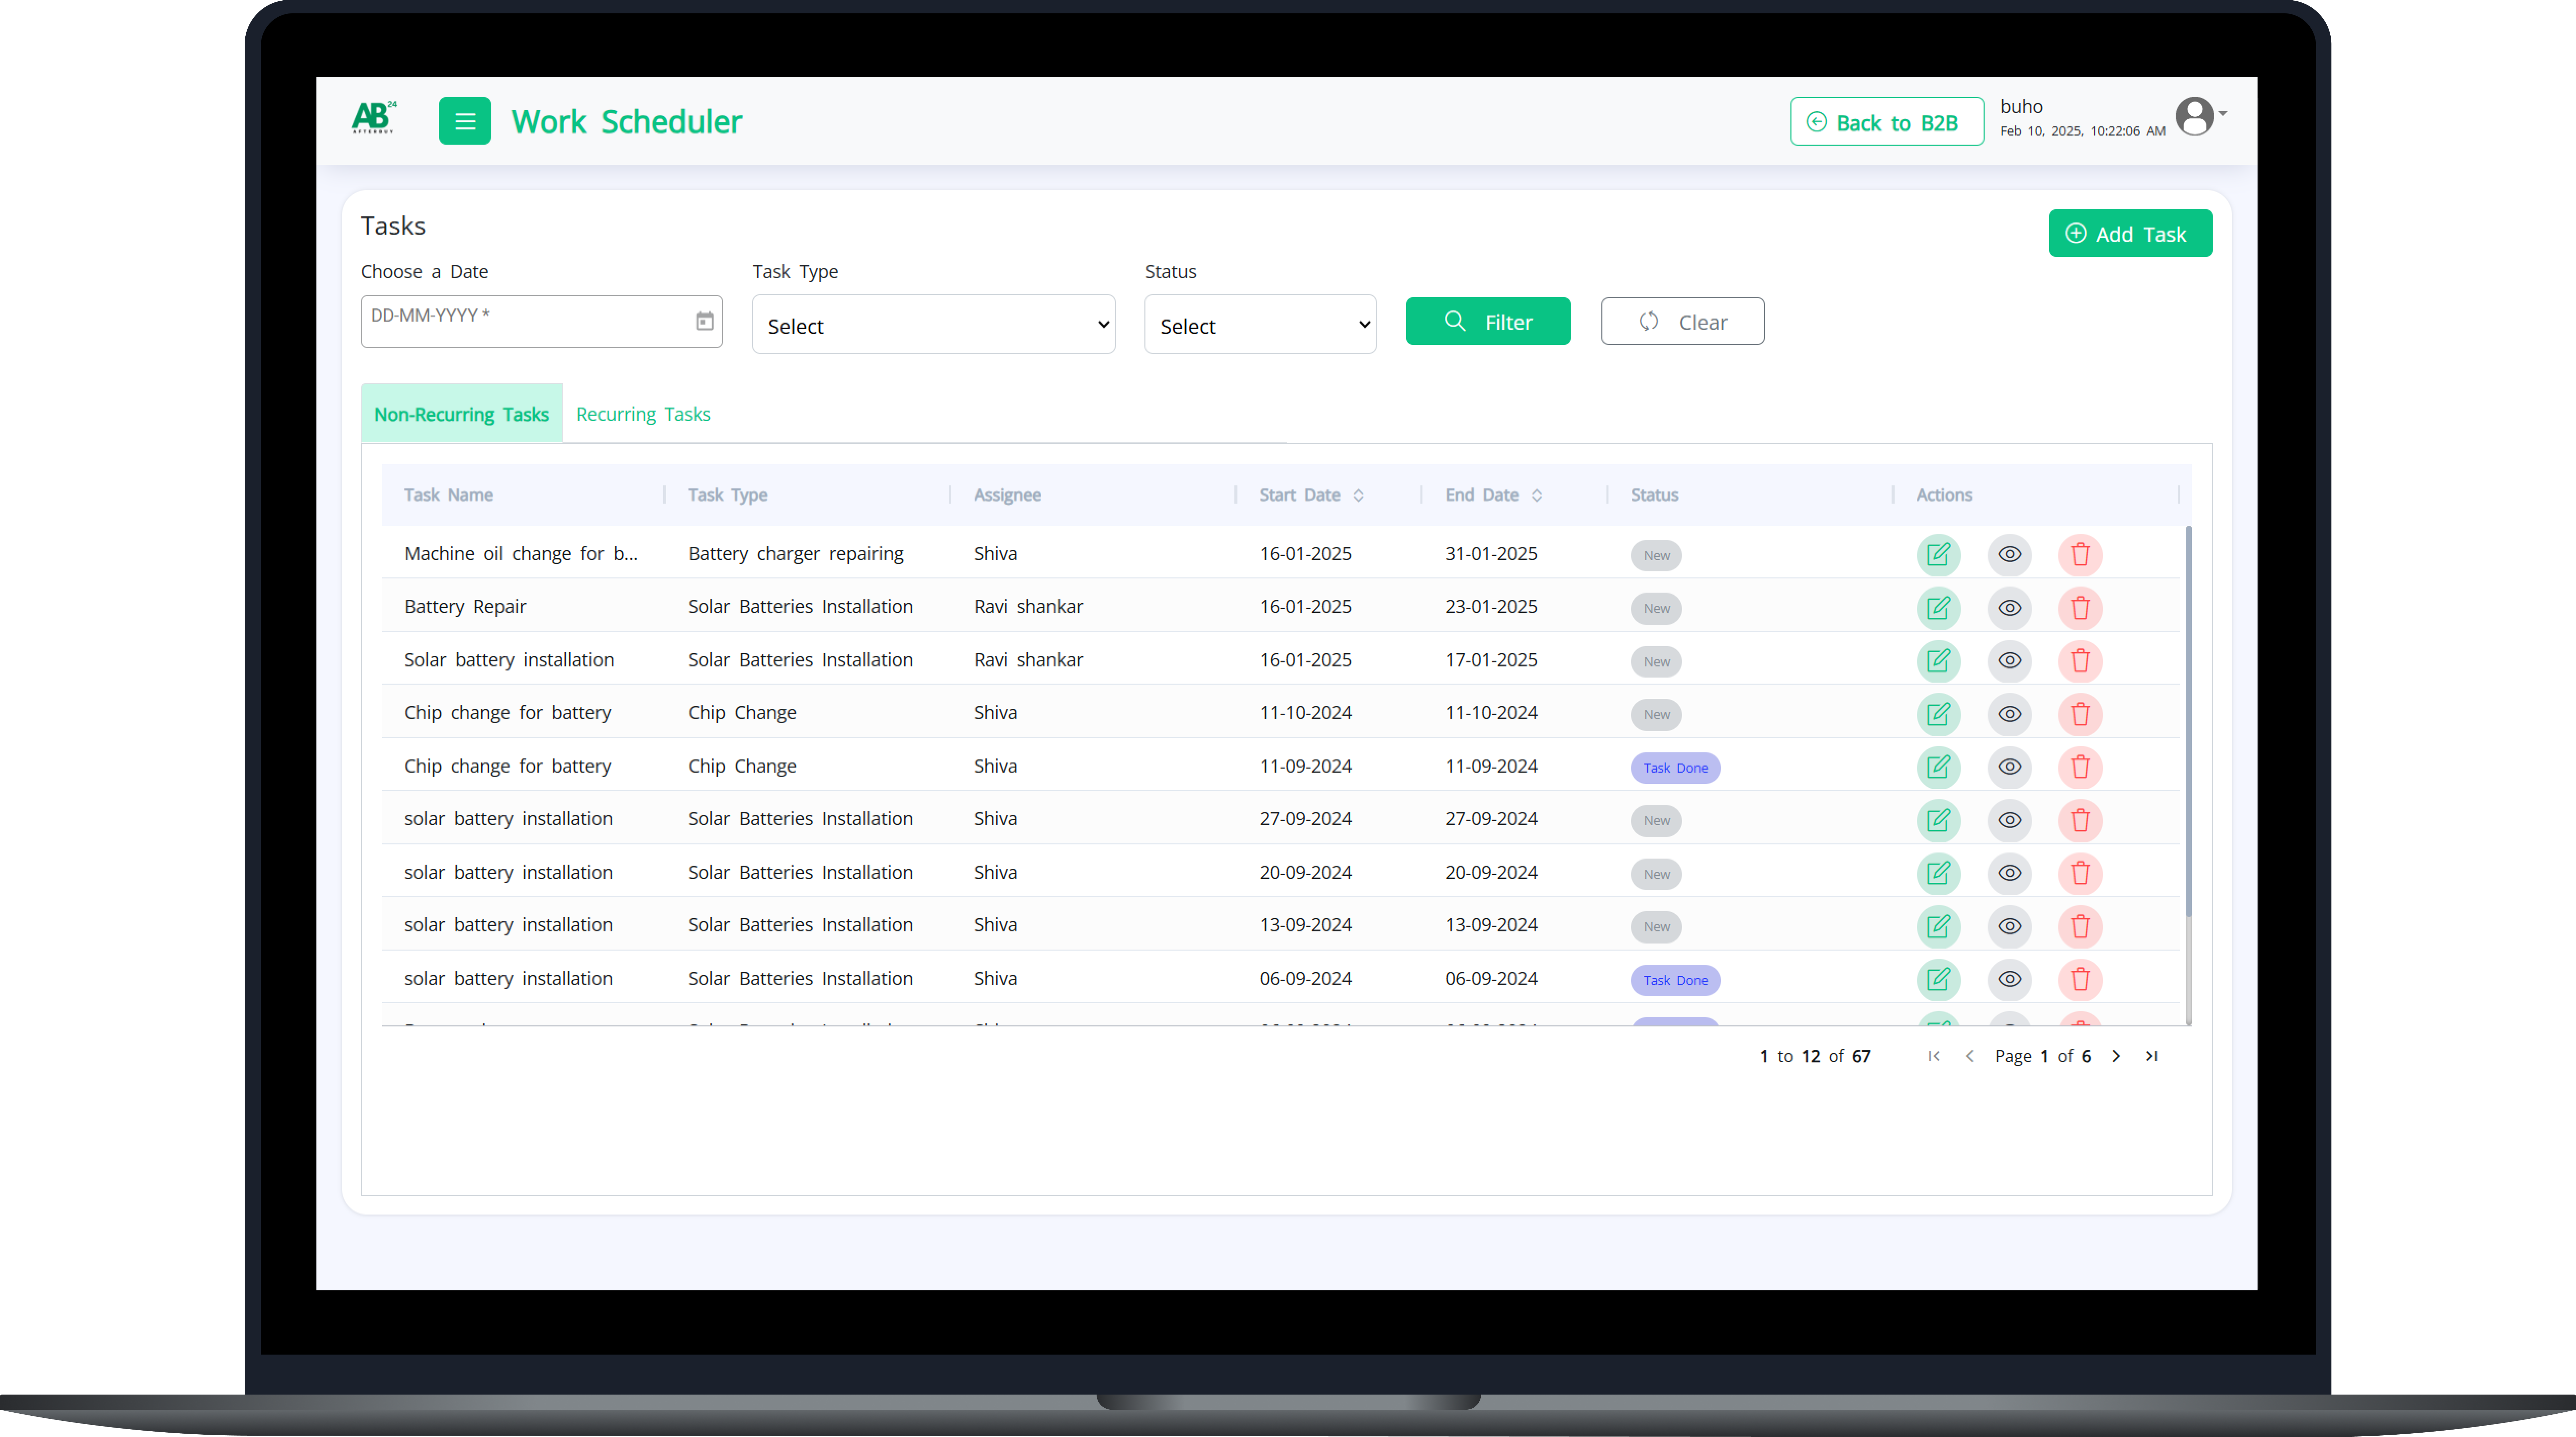The width and height of the screenshot is (2576, 1437).
Task: Delete the Battery Repair task
Action: 2080,608
